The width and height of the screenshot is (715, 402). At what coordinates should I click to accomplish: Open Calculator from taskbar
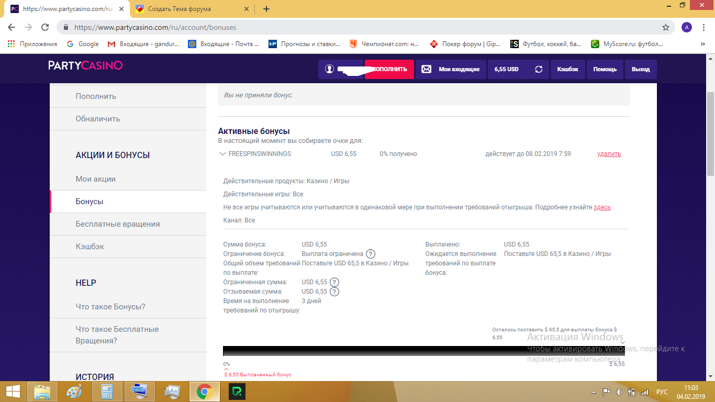pyautogui.click(x=107, y=392)
